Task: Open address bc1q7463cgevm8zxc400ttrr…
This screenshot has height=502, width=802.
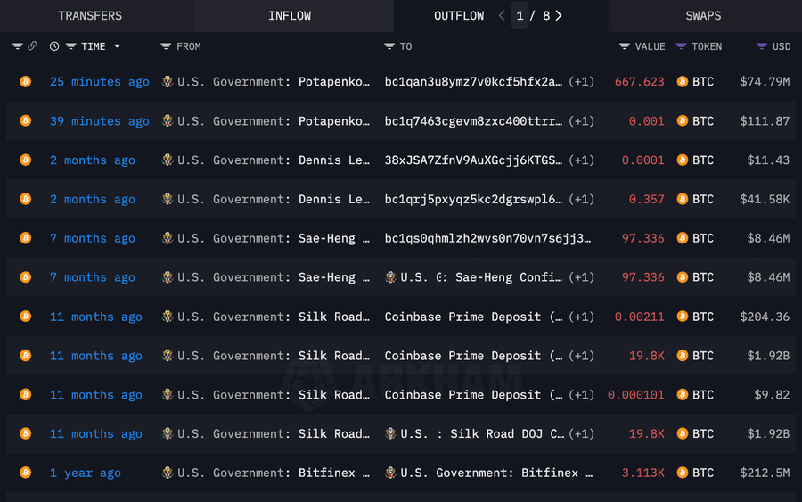Action: click(x=473, y=121)
